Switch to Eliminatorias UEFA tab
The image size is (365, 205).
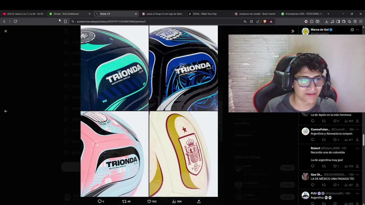(302, 14)
